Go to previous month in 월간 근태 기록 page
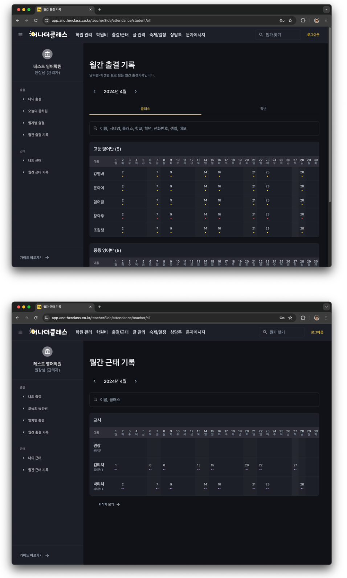 click(94, 381)
